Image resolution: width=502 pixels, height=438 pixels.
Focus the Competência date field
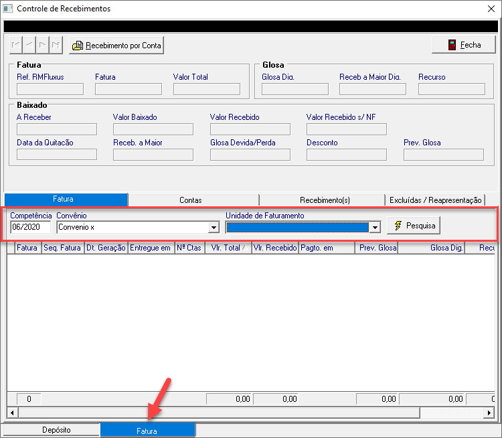coord(30,227)
